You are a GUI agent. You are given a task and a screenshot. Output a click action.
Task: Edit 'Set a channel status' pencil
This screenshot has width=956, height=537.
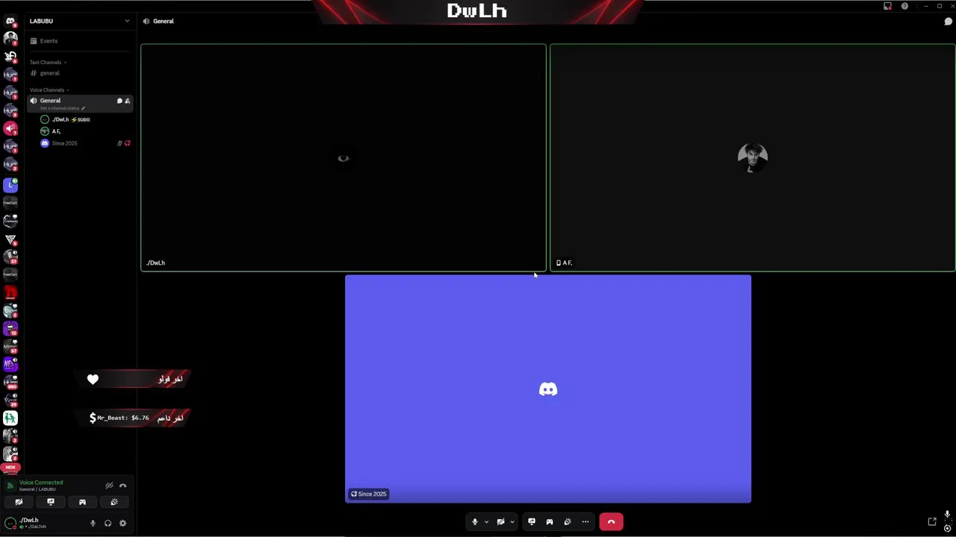click(x=83, y=108)
